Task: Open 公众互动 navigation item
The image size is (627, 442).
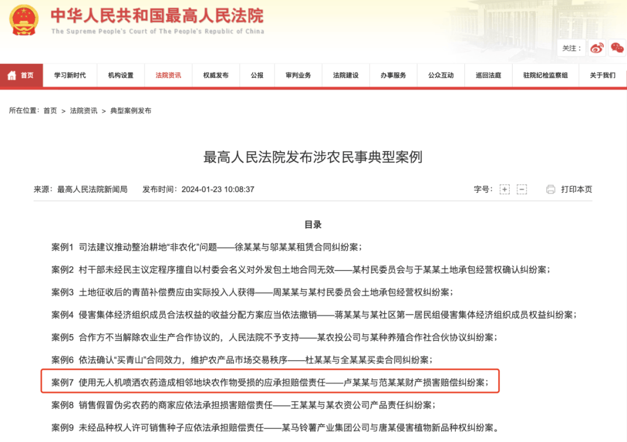Action: pyautogui.click(x=441, y=76)
